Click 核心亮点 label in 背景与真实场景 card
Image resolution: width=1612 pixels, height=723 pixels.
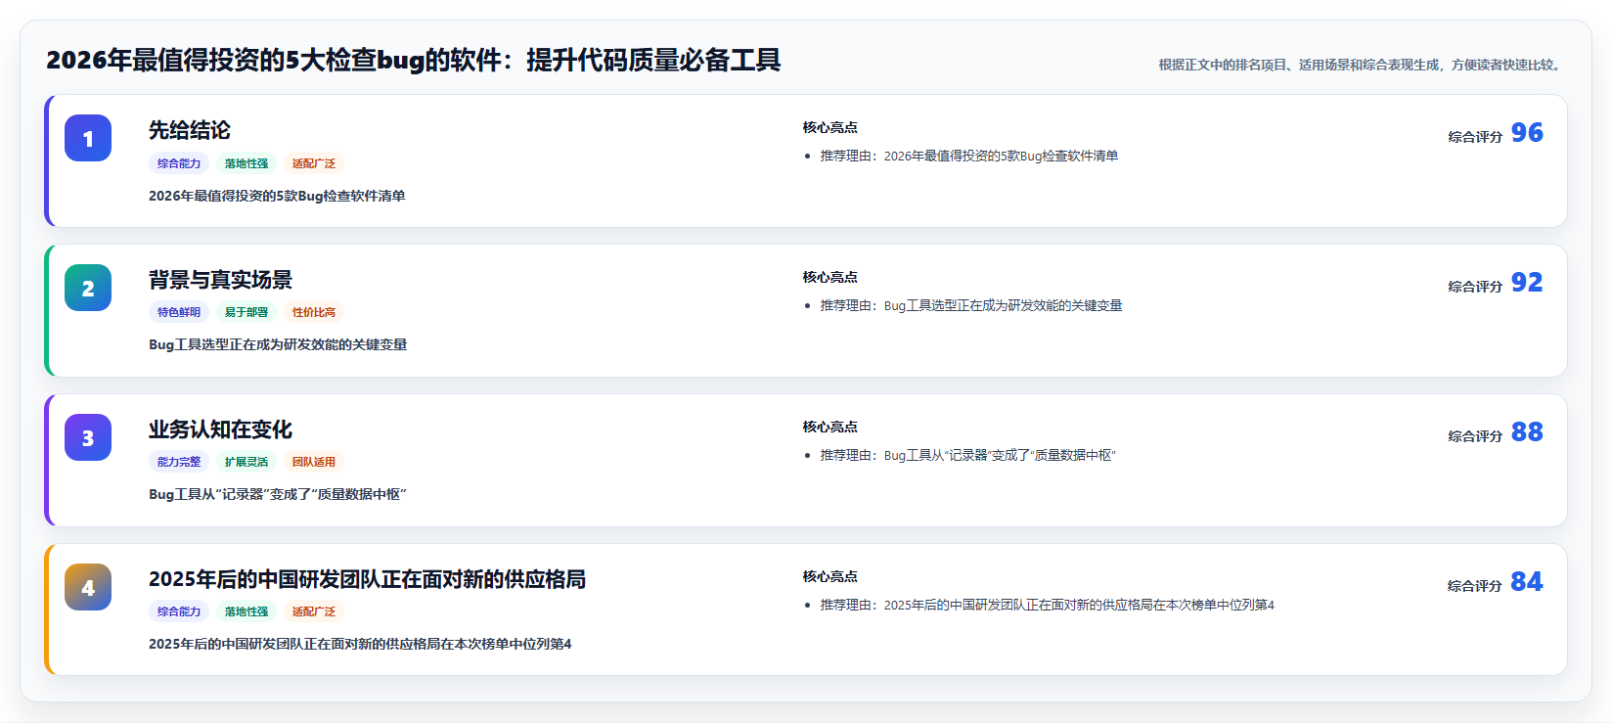click(x=830, y=277)
